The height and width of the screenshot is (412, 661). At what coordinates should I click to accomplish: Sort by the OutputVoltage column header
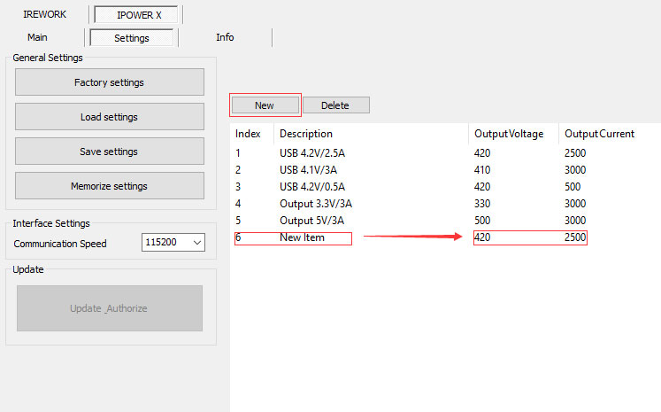[x=508, y=134]
